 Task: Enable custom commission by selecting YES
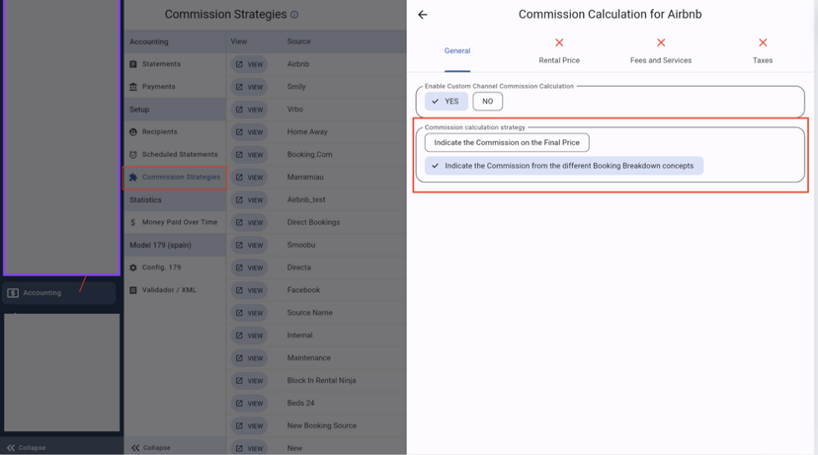(447, 102)
